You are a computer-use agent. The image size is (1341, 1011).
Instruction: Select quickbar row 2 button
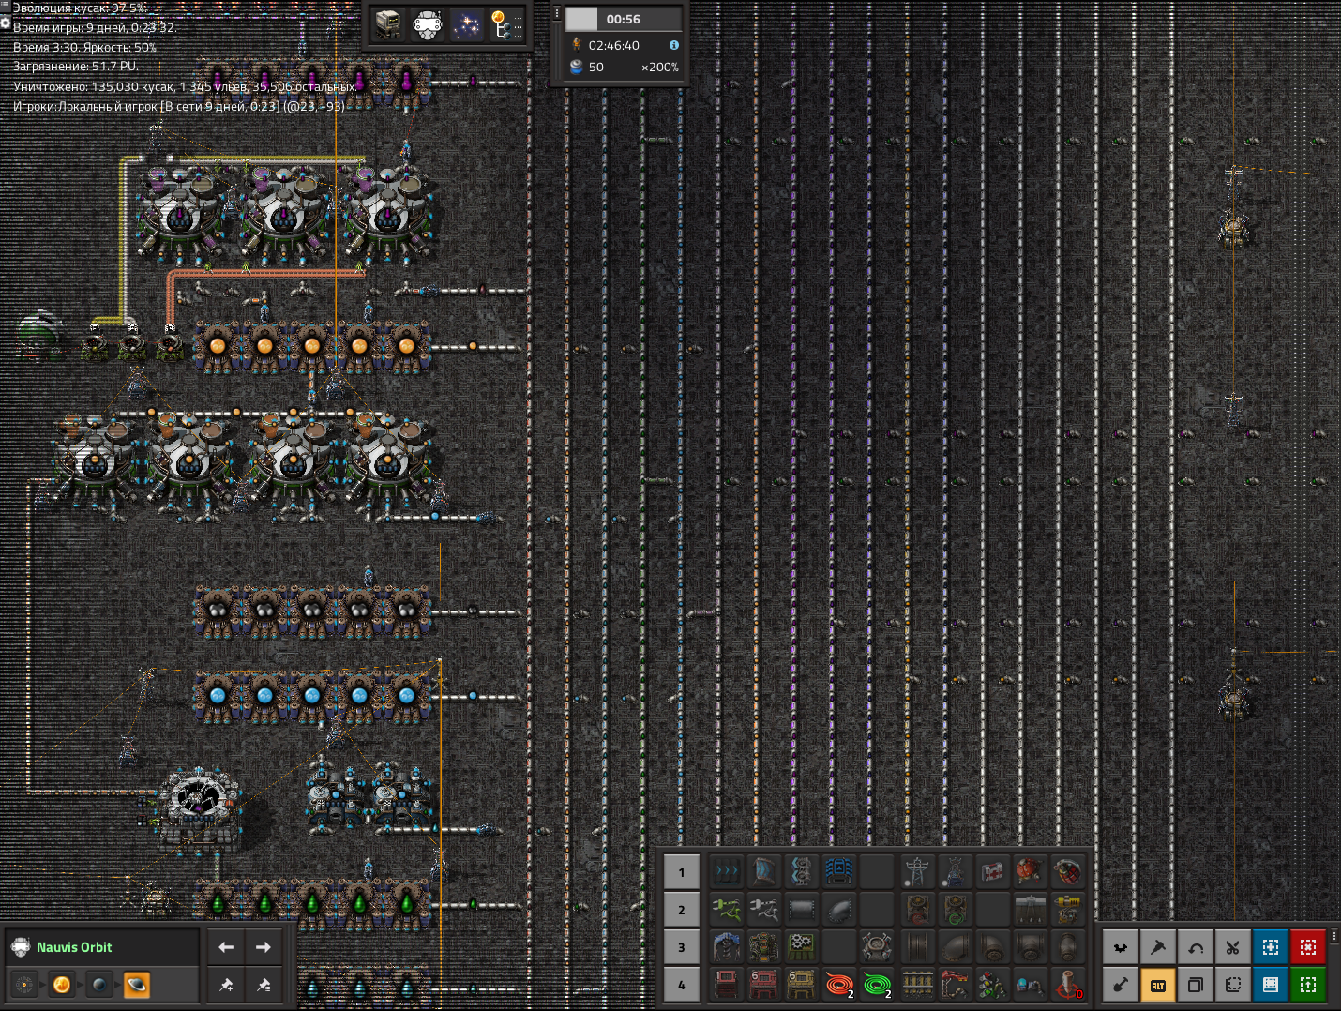coord(682,910)
